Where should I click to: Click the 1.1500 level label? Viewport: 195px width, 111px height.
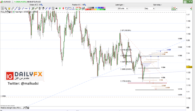[x=180, y=39]
